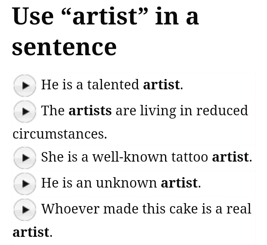This screenshot has height=245, width=267.
Task: Click the word "talented"
Action: (113, 85)
